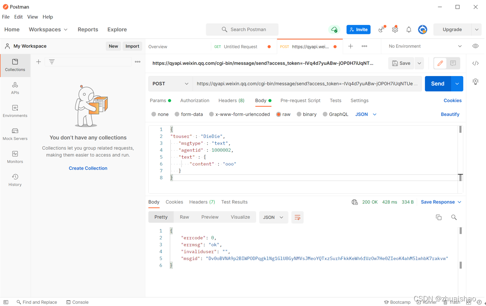Screen dimensions: 486x306
Task: Open a new request tab with plus
Action: [x=350, y=46]
